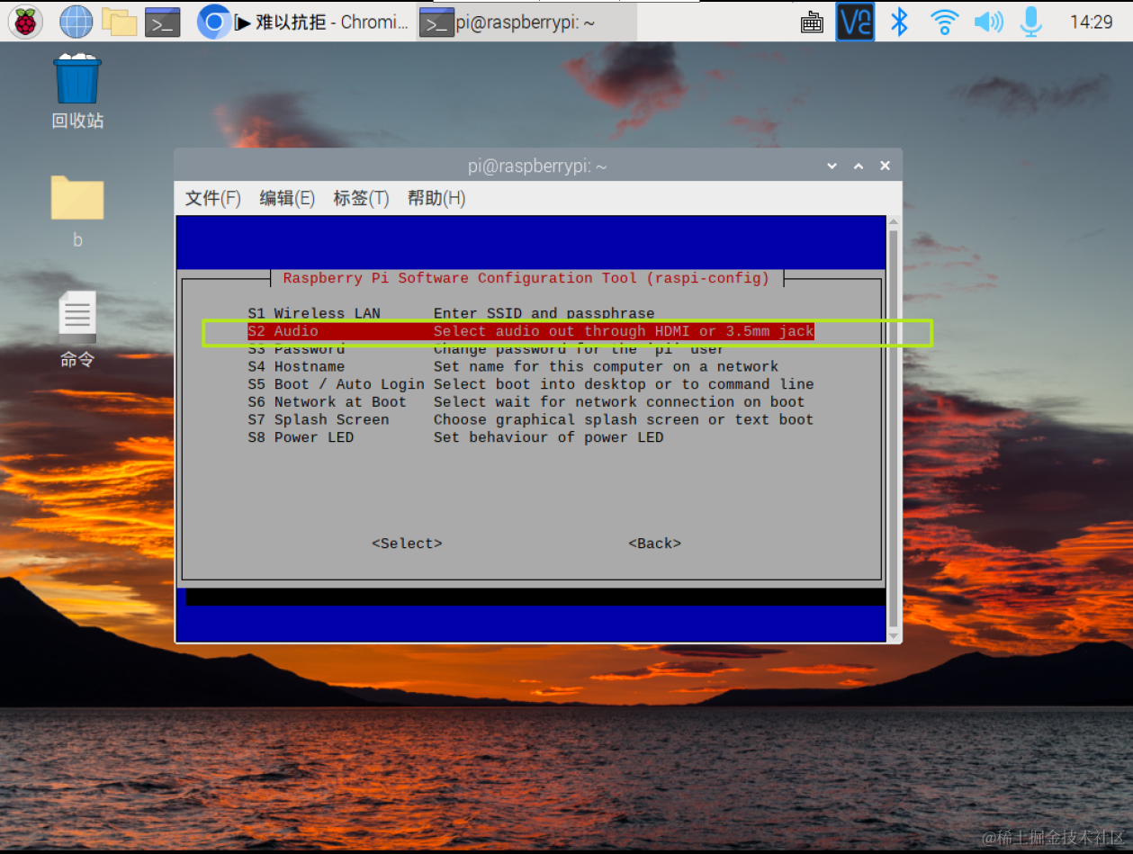Click the terminal window title bar text
This screenshot has height=854, width=1133.
pyautogui.click(x=537, y=166)
